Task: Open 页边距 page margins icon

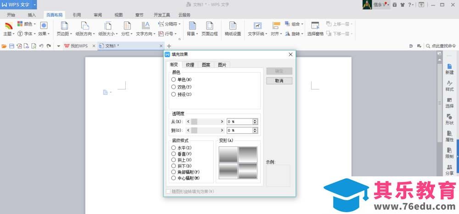Action: click(64, 26)
